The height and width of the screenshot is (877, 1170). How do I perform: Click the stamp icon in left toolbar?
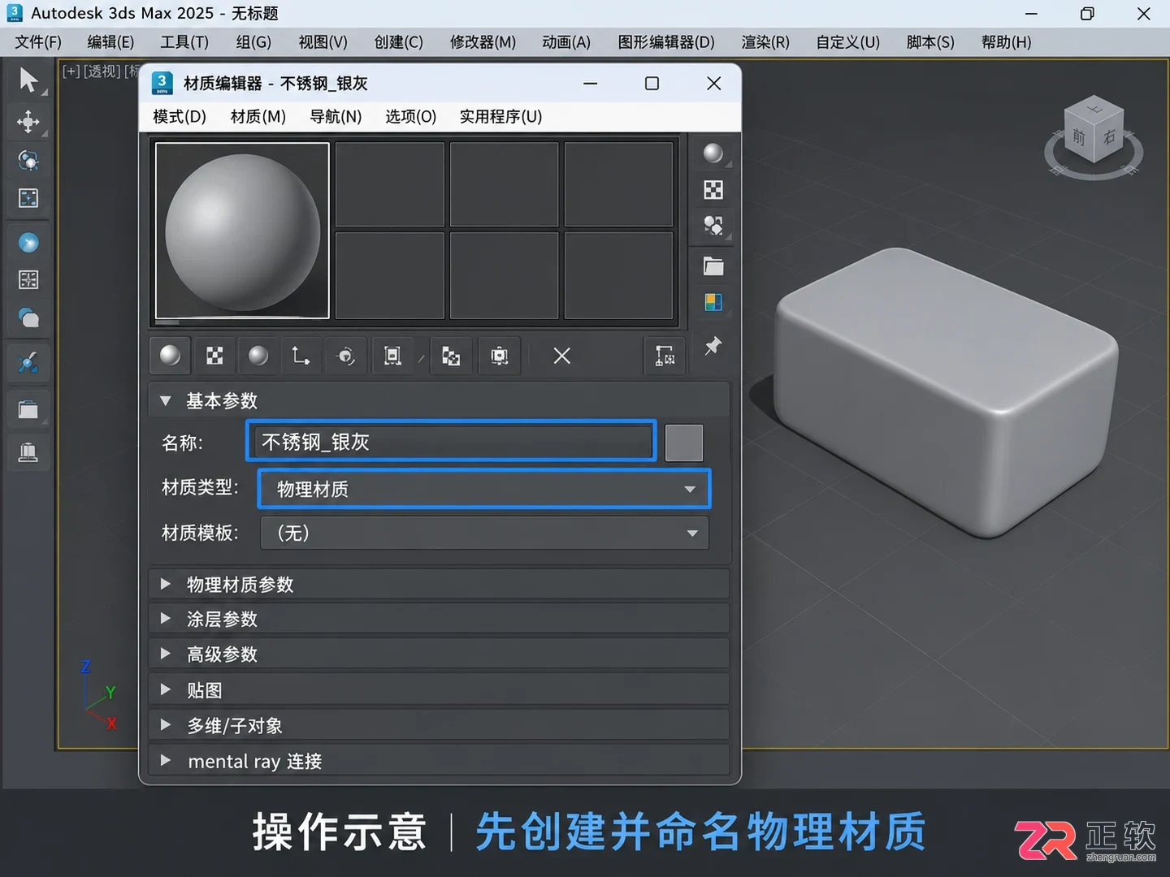point(28,451)
